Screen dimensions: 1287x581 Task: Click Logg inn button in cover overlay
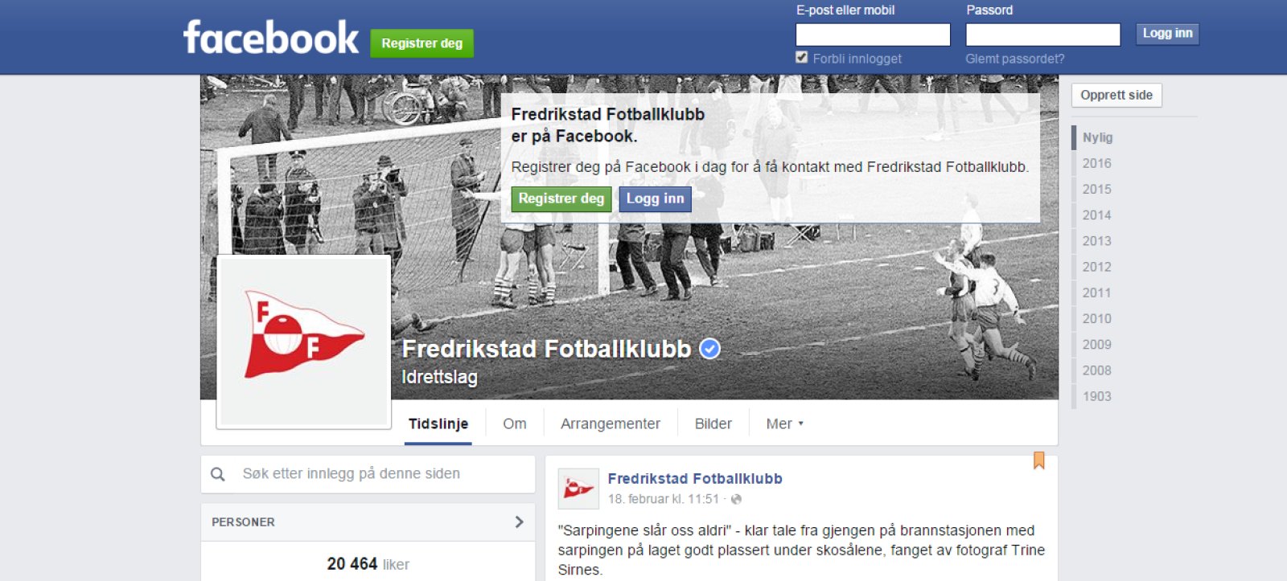point(655,198)
